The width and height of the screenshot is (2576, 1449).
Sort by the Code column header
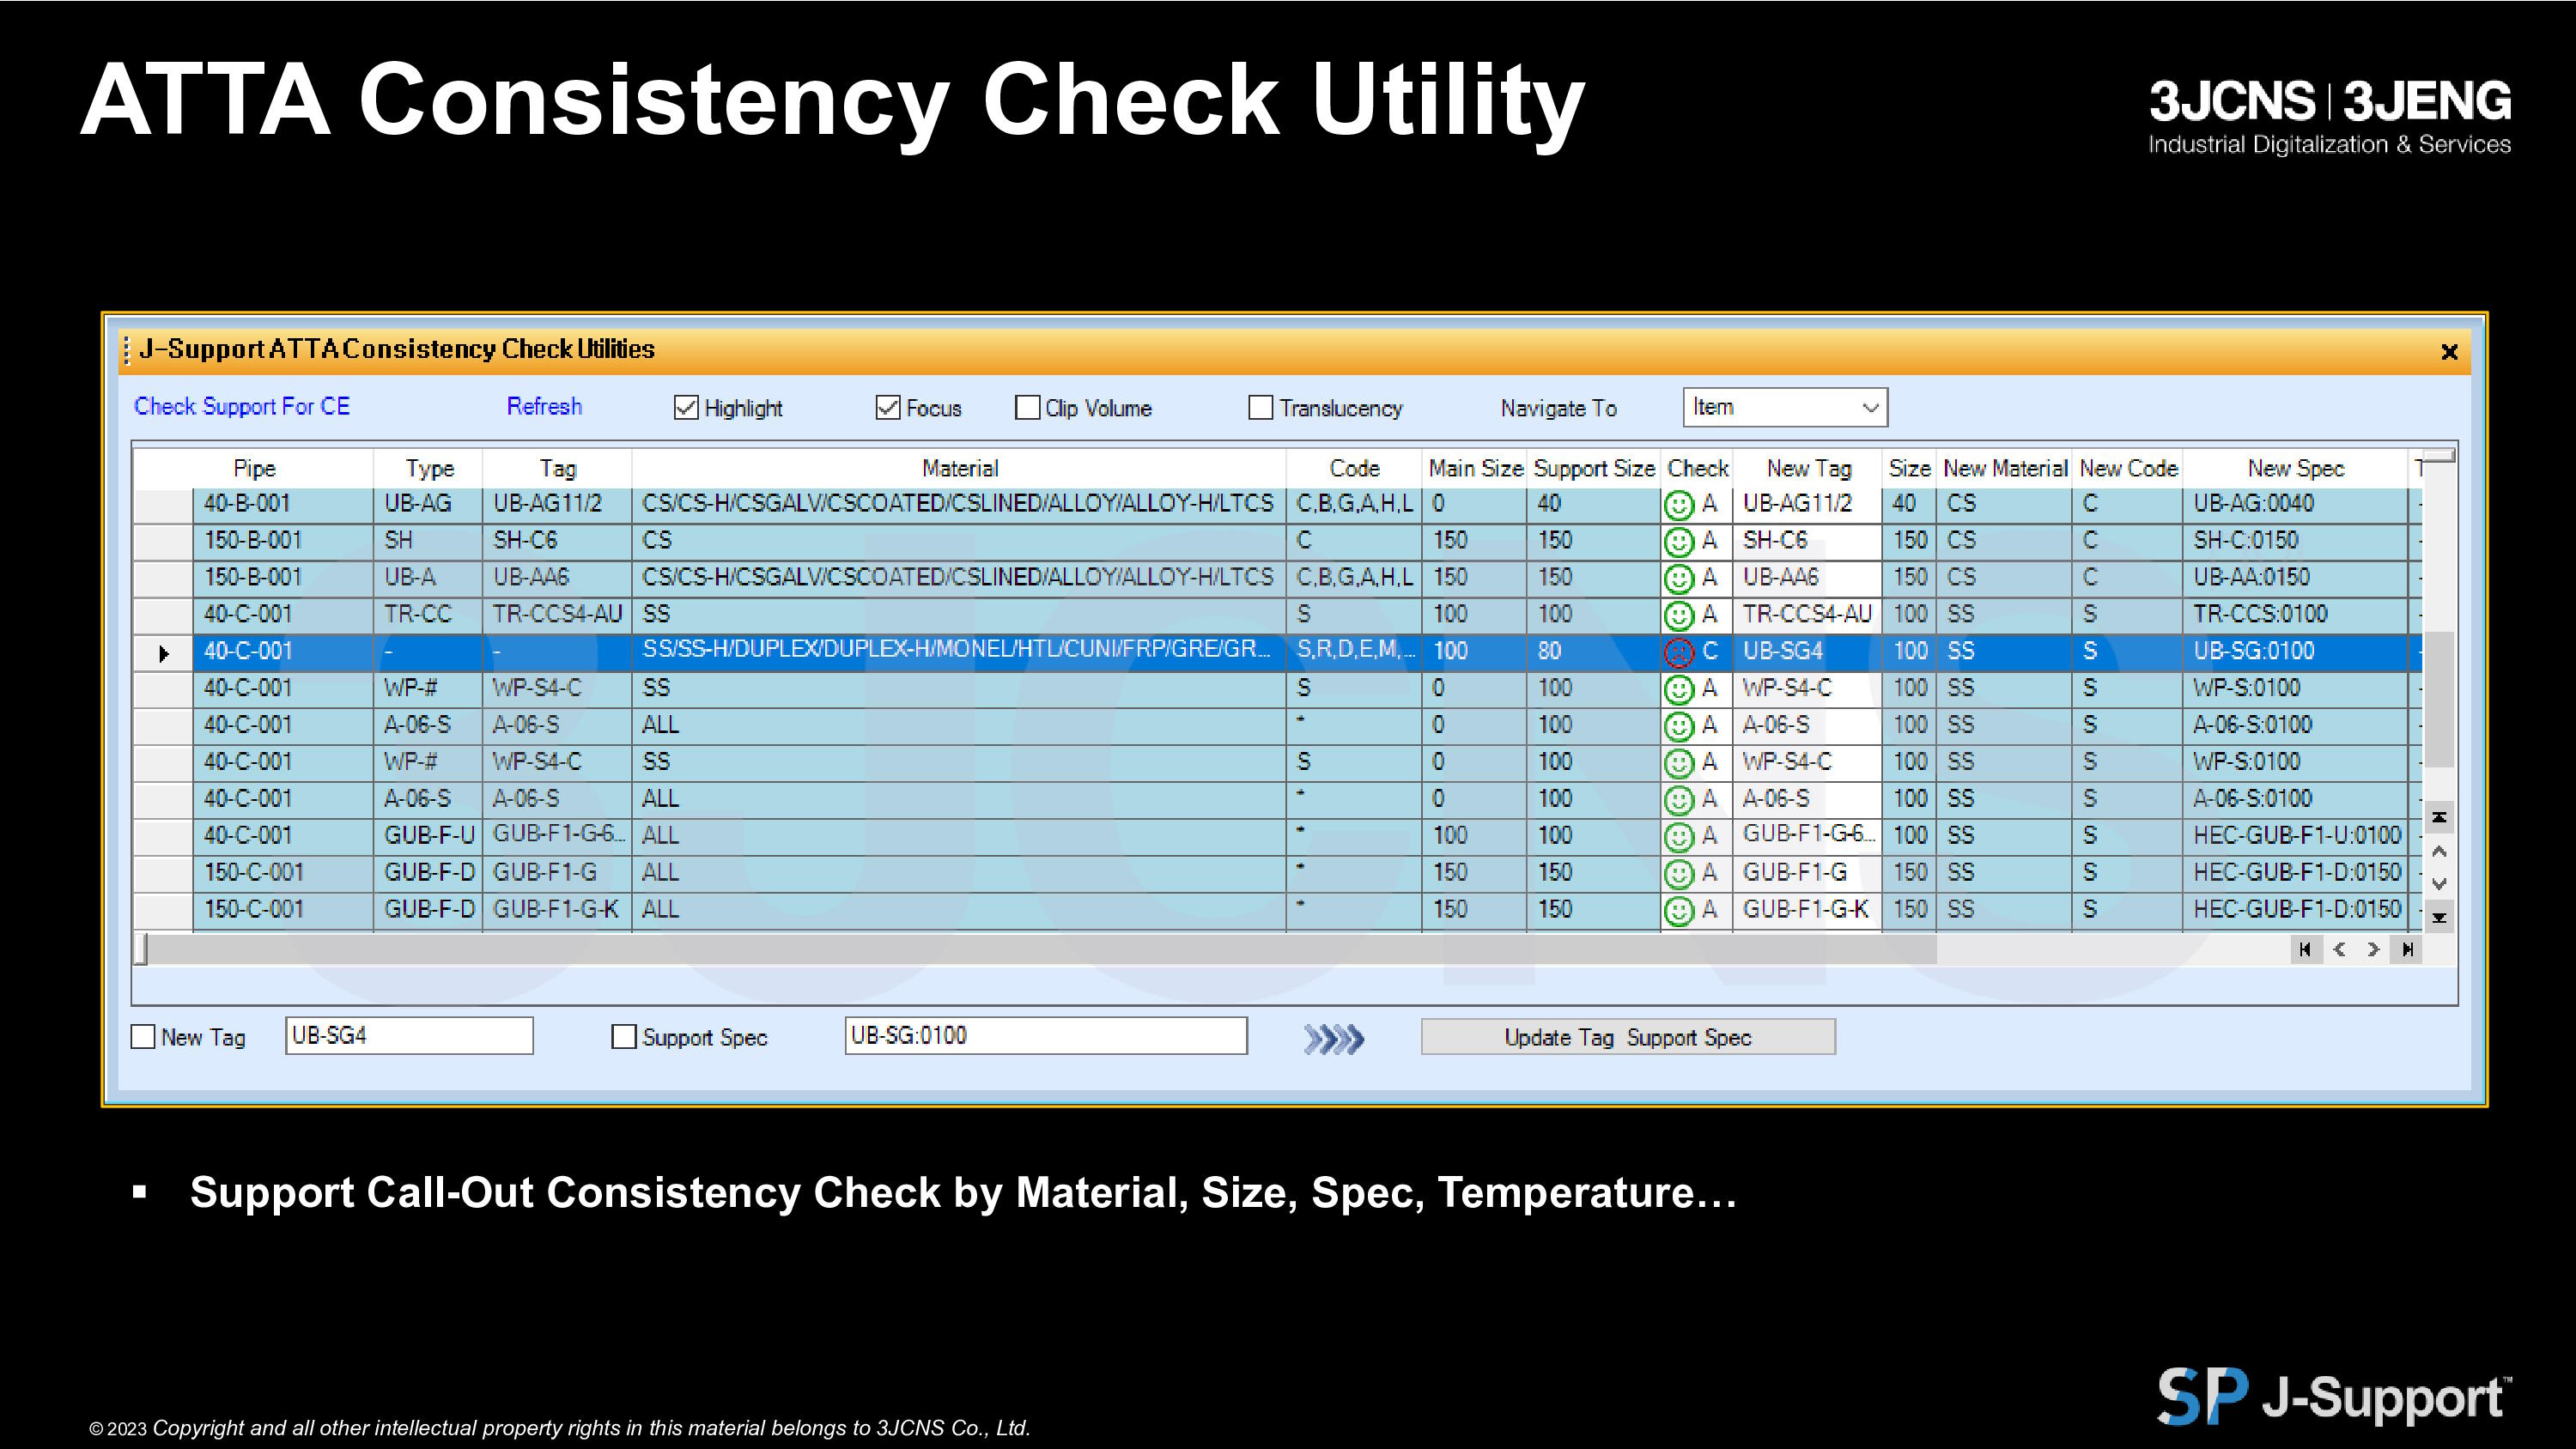1354,468
